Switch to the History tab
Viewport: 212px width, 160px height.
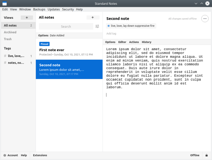pos(146,42)
